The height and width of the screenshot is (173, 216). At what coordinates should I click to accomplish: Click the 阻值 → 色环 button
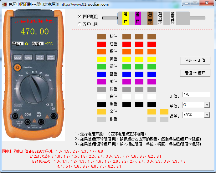[x=195, y=73]
